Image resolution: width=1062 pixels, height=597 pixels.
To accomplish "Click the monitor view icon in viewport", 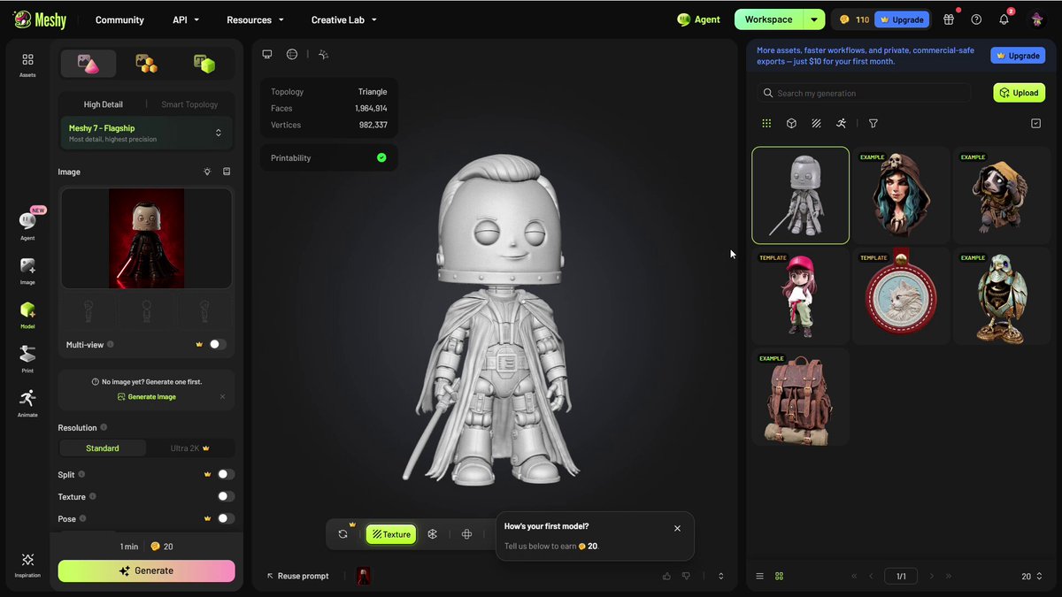I will 267,54.
